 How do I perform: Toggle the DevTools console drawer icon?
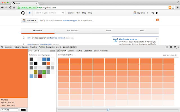click(x=167, y=47)
